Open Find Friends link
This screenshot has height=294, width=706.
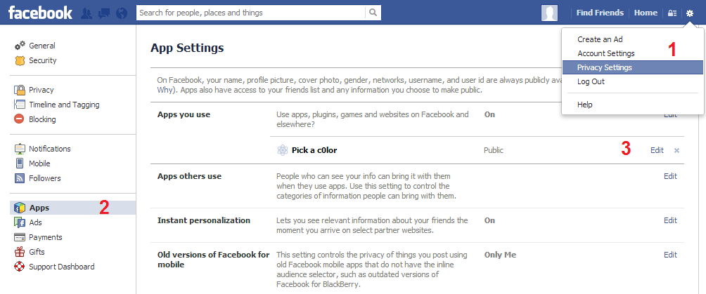pos(600,13)
